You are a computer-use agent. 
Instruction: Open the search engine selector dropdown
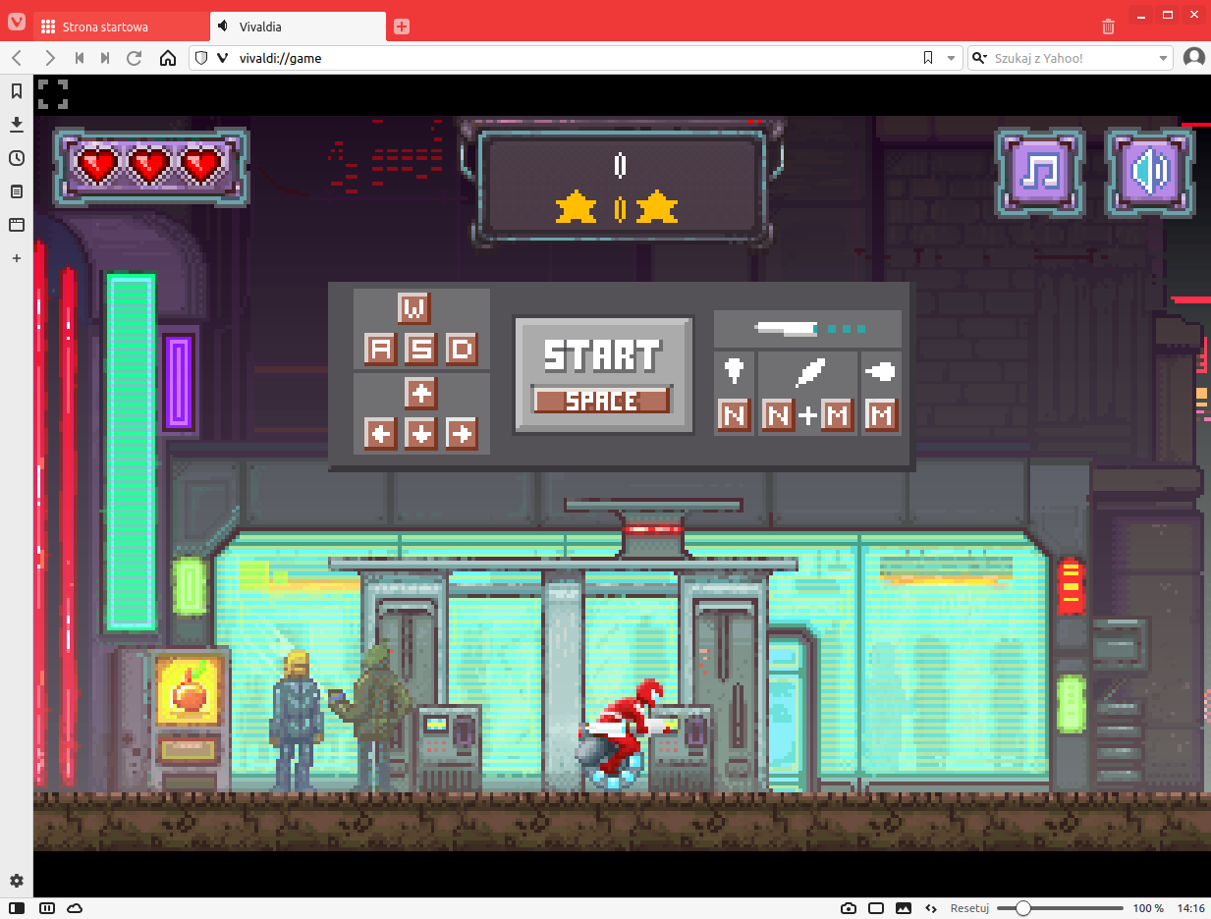click(x=1163, y=58)
